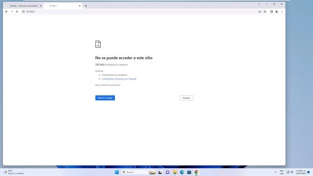
Task: Open the Chrome three-dot menu
Action: pyautogui.click(x=282, y=12)
